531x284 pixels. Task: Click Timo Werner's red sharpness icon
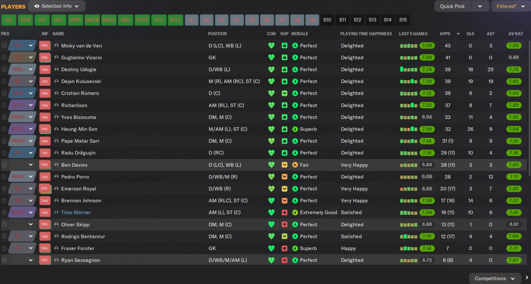[x=284, y=213]
